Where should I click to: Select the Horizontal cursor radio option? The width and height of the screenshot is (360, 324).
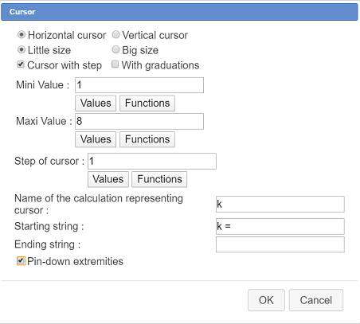(22, 35)
